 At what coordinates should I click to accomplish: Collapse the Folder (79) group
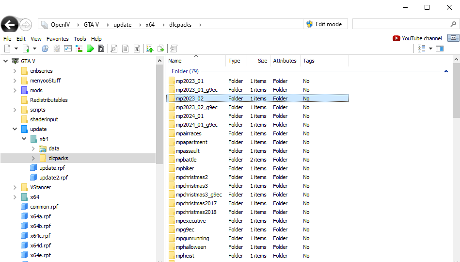coord(446,71)
